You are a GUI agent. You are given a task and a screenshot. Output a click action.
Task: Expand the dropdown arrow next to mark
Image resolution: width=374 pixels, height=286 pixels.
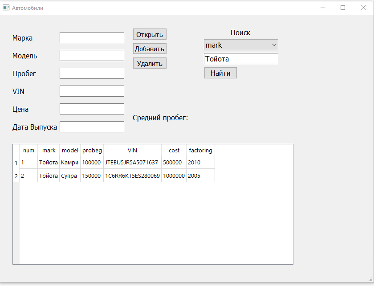[x=273, y=45]
